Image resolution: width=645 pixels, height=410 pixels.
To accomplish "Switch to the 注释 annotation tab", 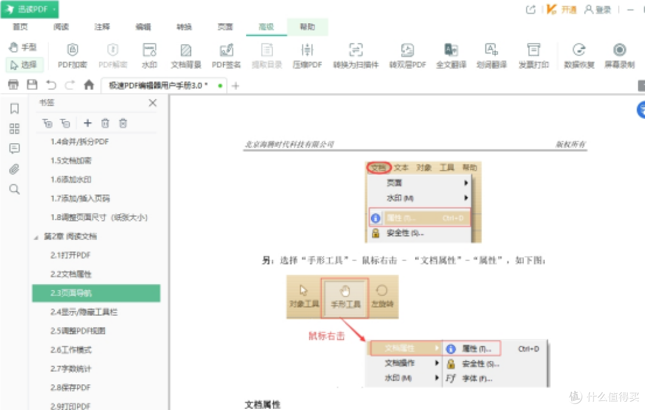I will (x=102, y=27).
